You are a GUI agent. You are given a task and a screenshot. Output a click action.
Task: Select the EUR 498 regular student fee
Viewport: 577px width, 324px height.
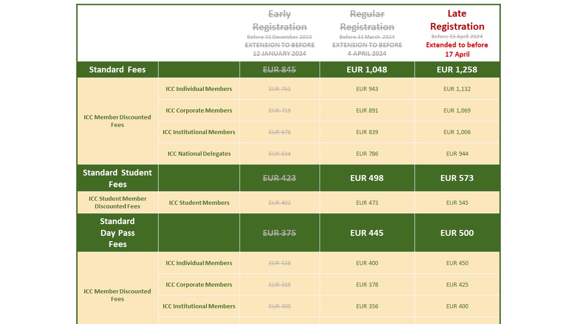point(367,178)
